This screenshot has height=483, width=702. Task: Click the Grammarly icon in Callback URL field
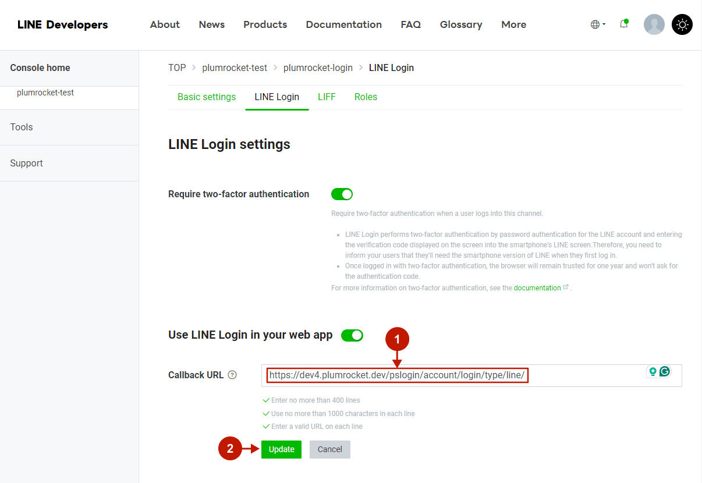[x=664, y=371]
